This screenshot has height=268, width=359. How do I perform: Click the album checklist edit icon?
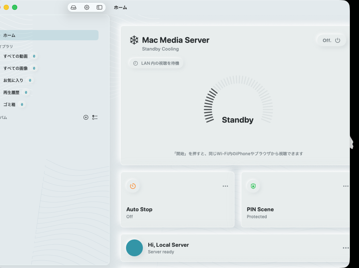[x=95, y=118]
